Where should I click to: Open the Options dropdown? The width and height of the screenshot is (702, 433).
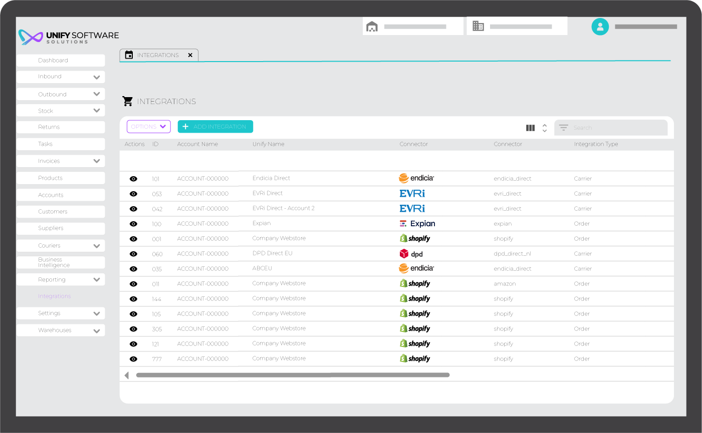(148, 126)
